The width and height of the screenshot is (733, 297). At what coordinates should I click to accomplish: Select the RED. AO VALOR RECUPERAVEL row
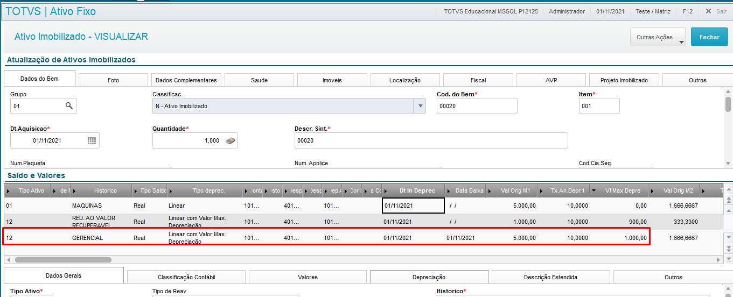364,222
